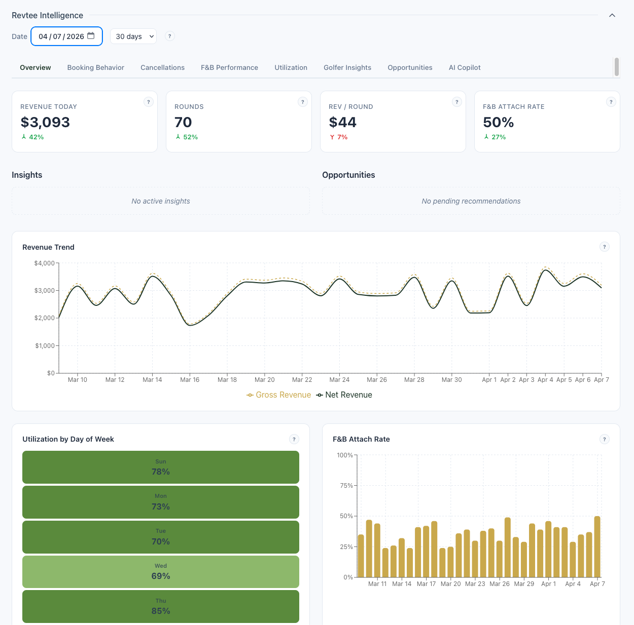The height and width of the screenshot is (625, 634).
Task: Open the 30 days time range dropdown
Action: click(133, 36)
